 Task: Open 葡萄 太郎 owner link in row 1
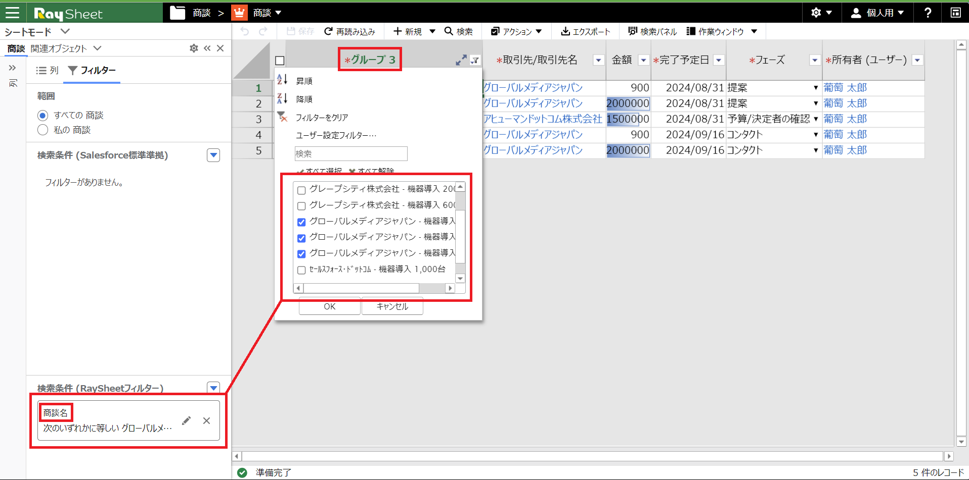[x=845, y=87]
